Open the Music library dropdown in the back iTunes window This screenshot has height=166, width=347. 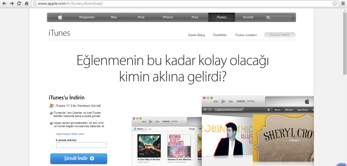point(140,129)
